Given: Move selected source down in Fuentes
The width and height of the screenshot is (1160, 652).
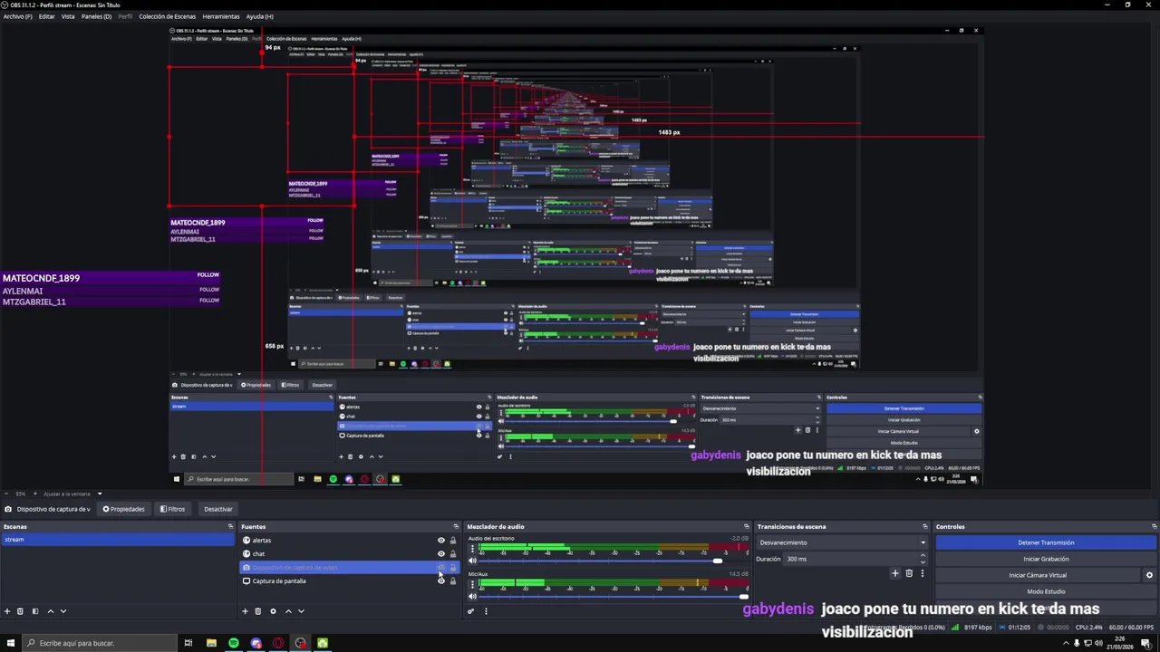Looking at the screenshot, I should [301, 611].
